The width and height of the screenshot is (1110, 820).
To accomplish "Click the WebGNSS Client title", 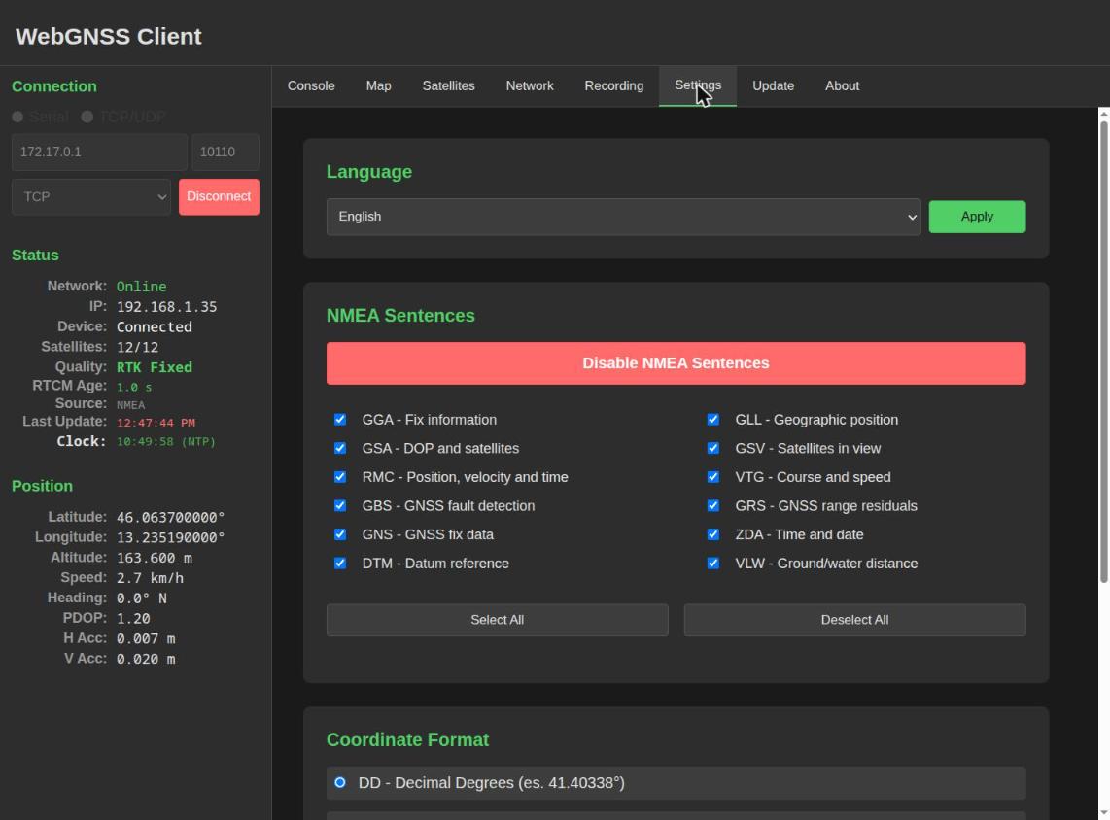I will (108, 36).
